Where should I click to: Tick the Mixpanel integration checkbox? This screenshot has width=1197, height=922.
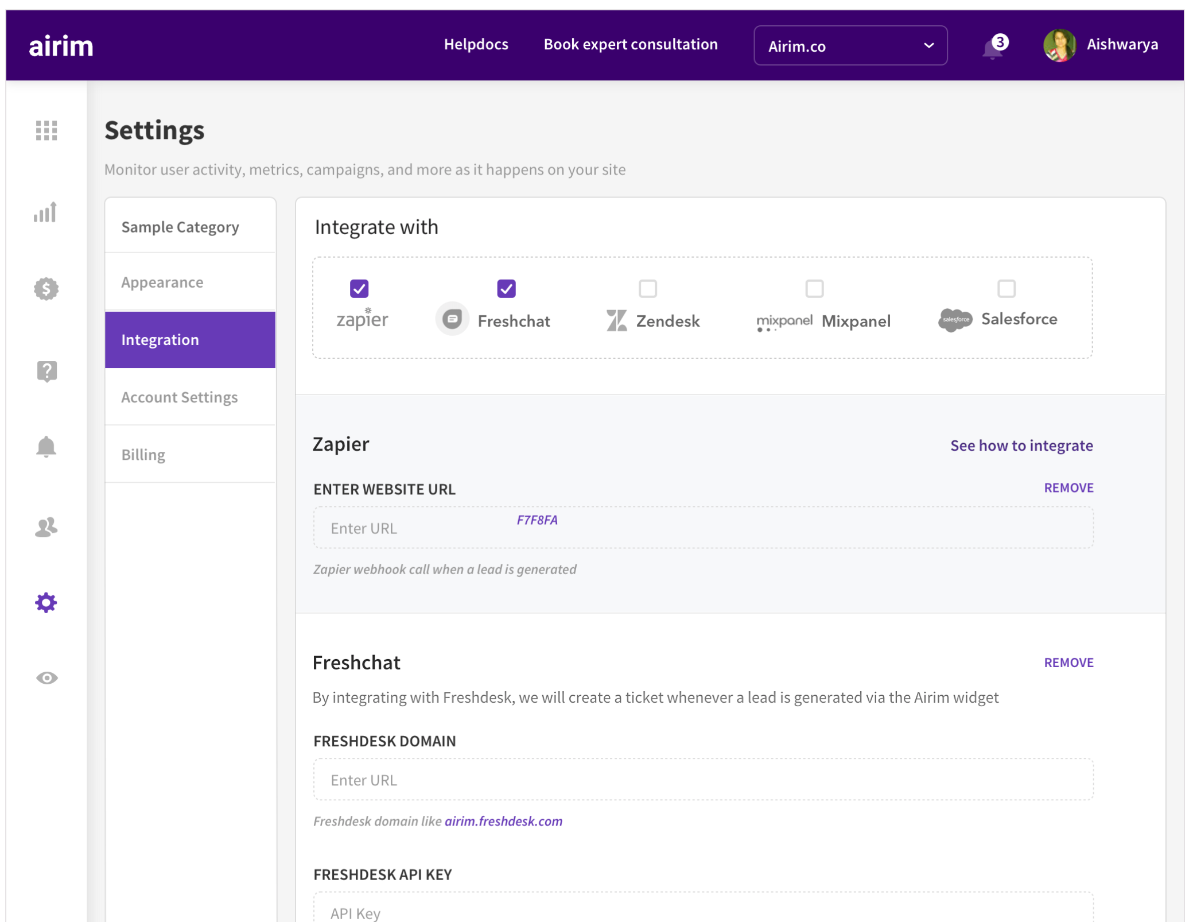(814, 288)
